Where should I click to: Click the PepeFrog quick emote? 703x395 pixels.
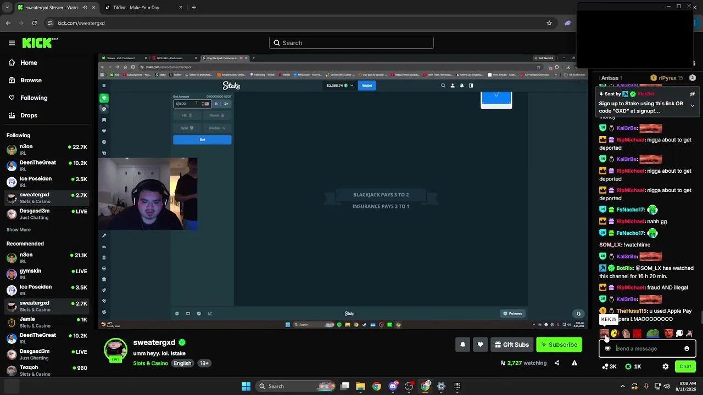pos(652,334)
